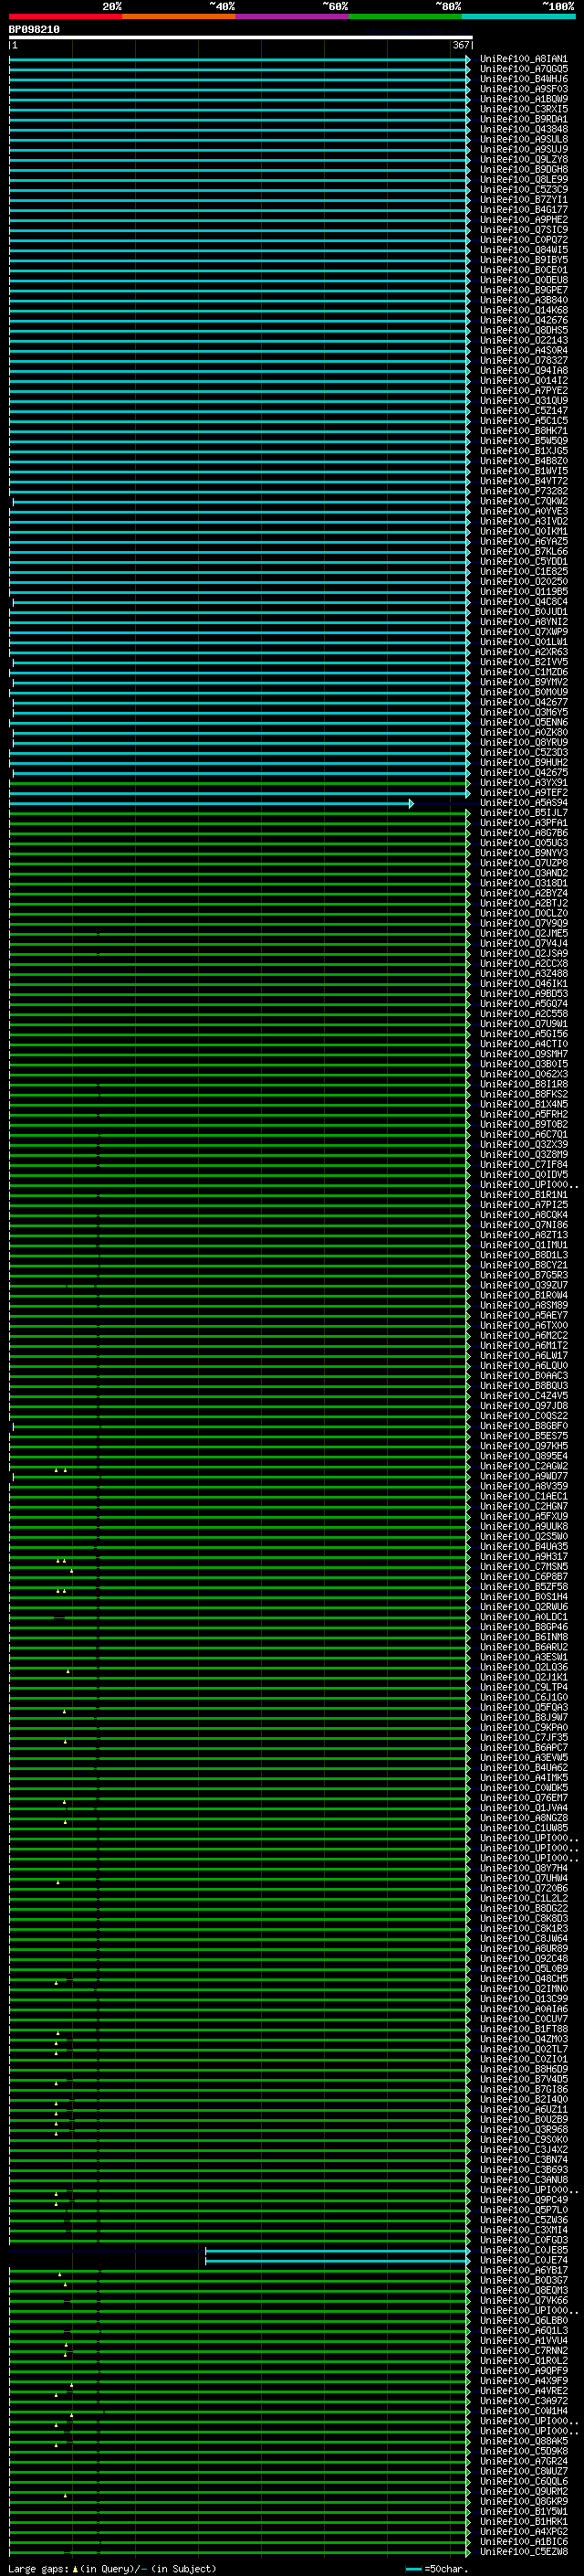Select hit label UniRef100_P73282

(x=524, y=491)
